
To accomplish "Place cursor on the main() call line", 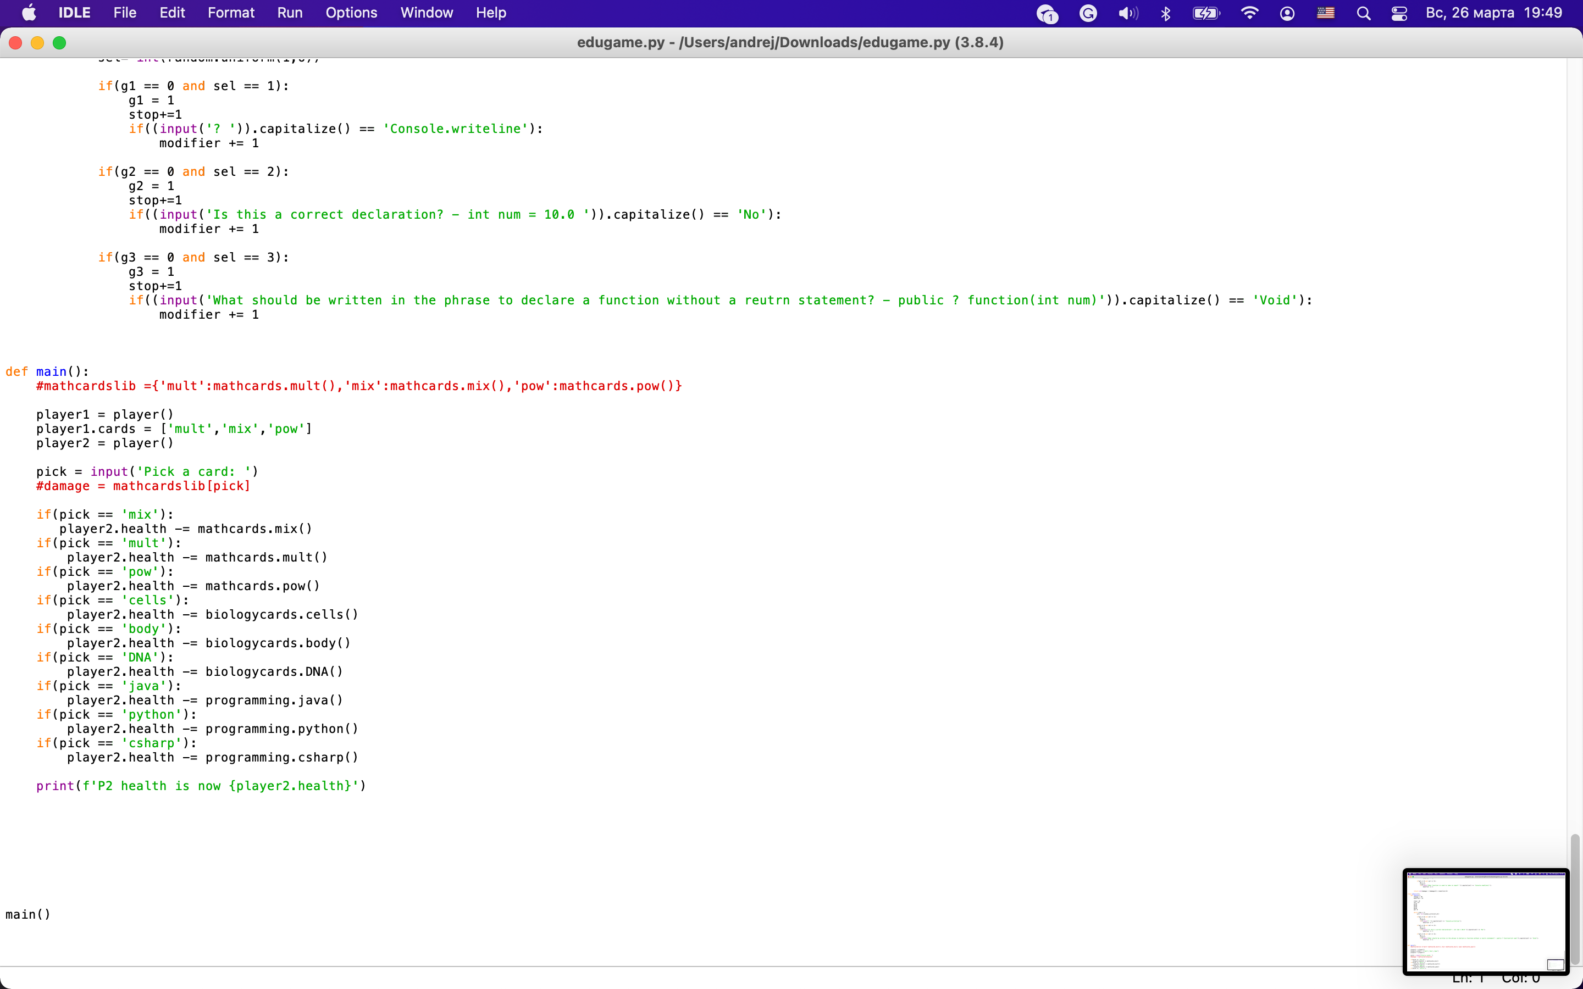I will (x=28, y=914).
